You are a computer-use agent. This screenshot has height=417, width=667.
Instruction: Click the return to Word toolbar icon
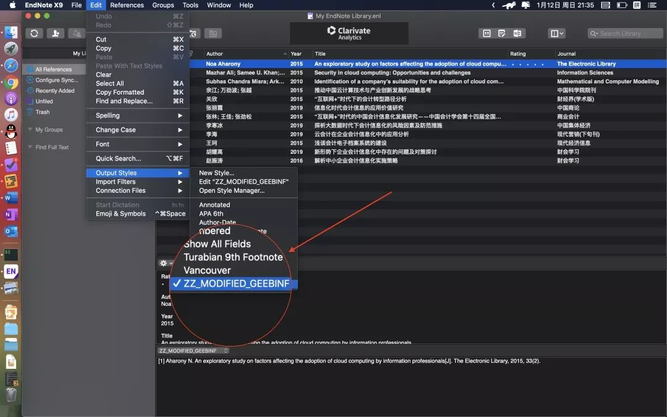click(518, 33)
